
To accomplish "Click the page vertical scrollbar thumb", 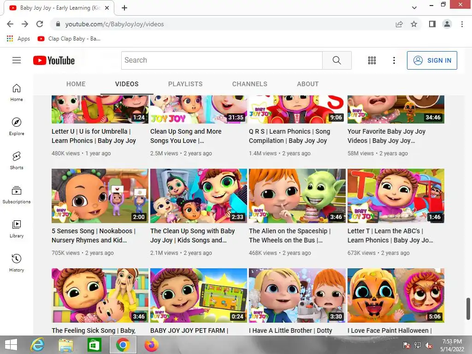I will tap(468, 309).
